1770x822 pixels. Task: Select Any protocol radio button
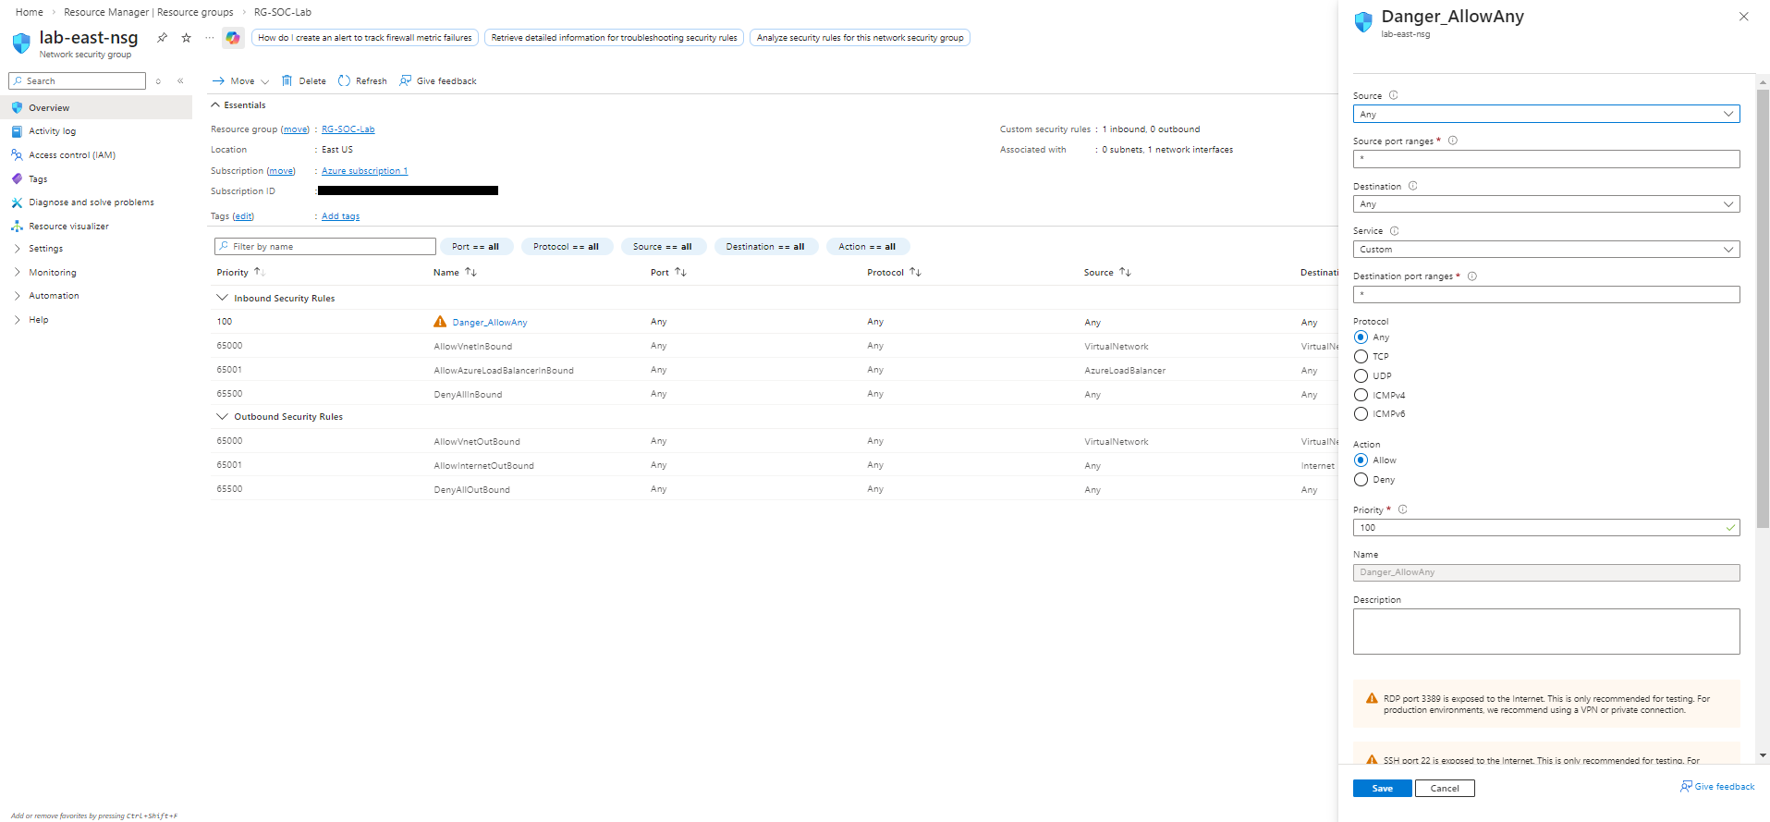[x=1361, y=337]
